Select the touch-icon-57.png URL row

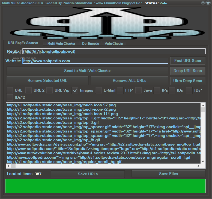point(103,105)
